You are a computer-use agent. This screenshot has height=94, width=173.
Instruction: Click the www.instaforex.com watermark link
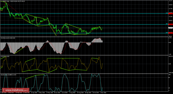pyautogui.click(x=16, y=90)
